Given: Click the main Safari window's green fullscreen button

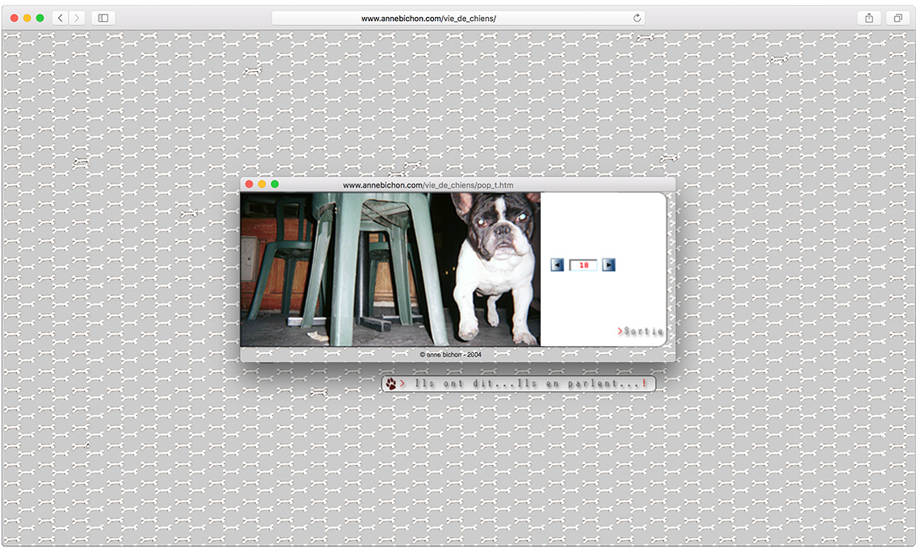Looking at the screenshot, I should point(40,18).
